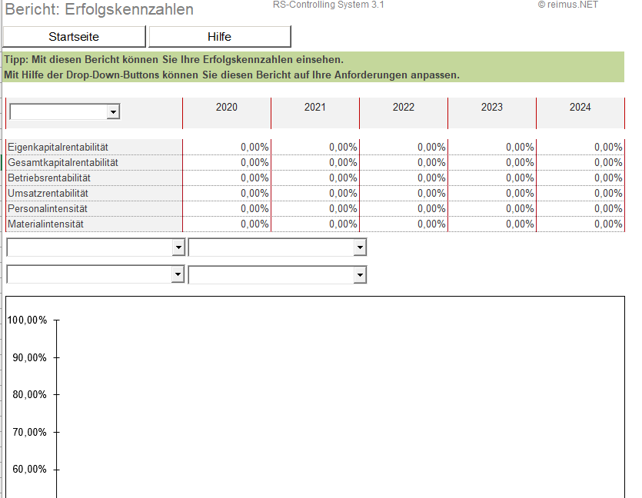The height and width of the screenshot is (498, 642).
Task: Select the 2020 column header
Action: coord(226,108)
